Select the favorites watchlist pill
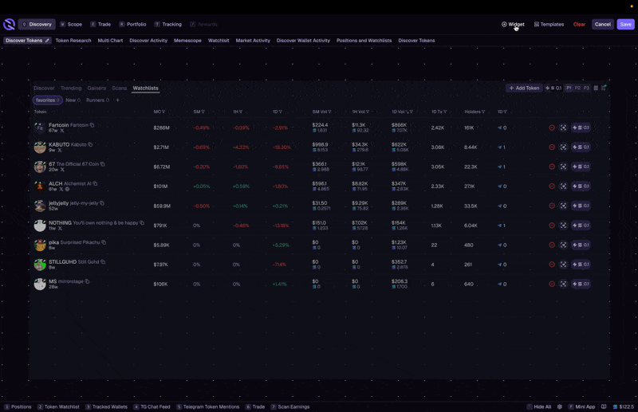This screenshot has height=412, width=638. pyautogui.click(x=48, y=100)
